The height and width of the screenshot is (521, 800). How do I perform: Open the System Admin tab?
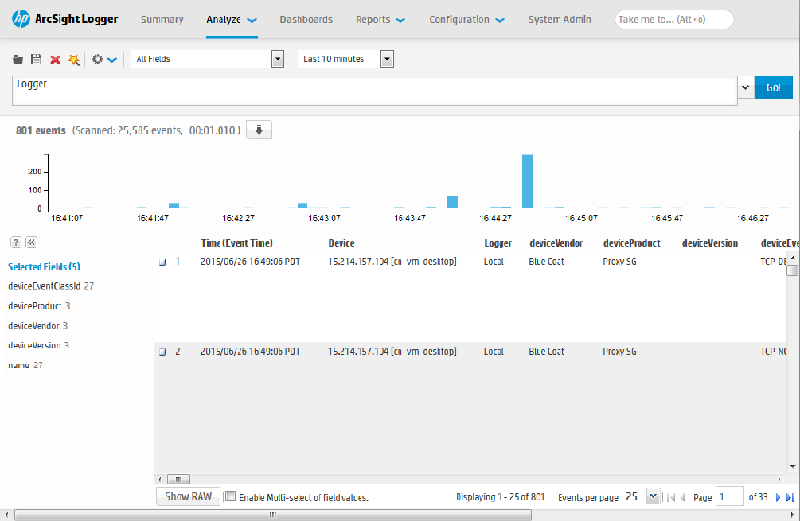point(560,20)
